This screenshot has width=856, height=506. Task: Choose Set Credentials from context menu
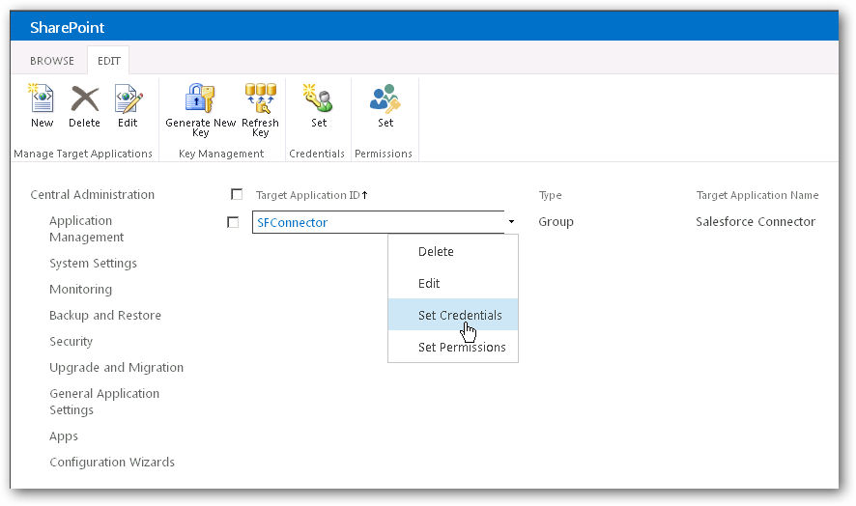(x=453, y=315)
